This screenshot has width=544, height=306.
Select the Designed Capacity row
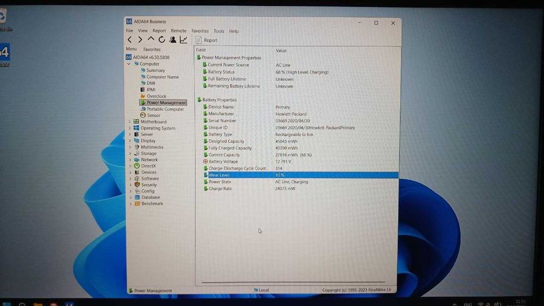(250, 141)
